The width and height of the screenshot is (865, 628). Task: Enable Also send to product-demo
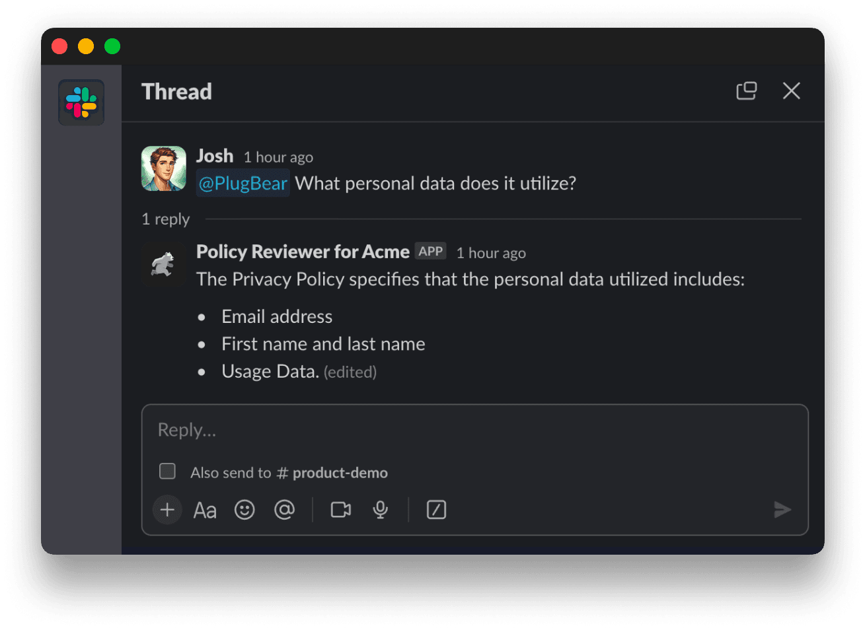click(x=167, y=471)
